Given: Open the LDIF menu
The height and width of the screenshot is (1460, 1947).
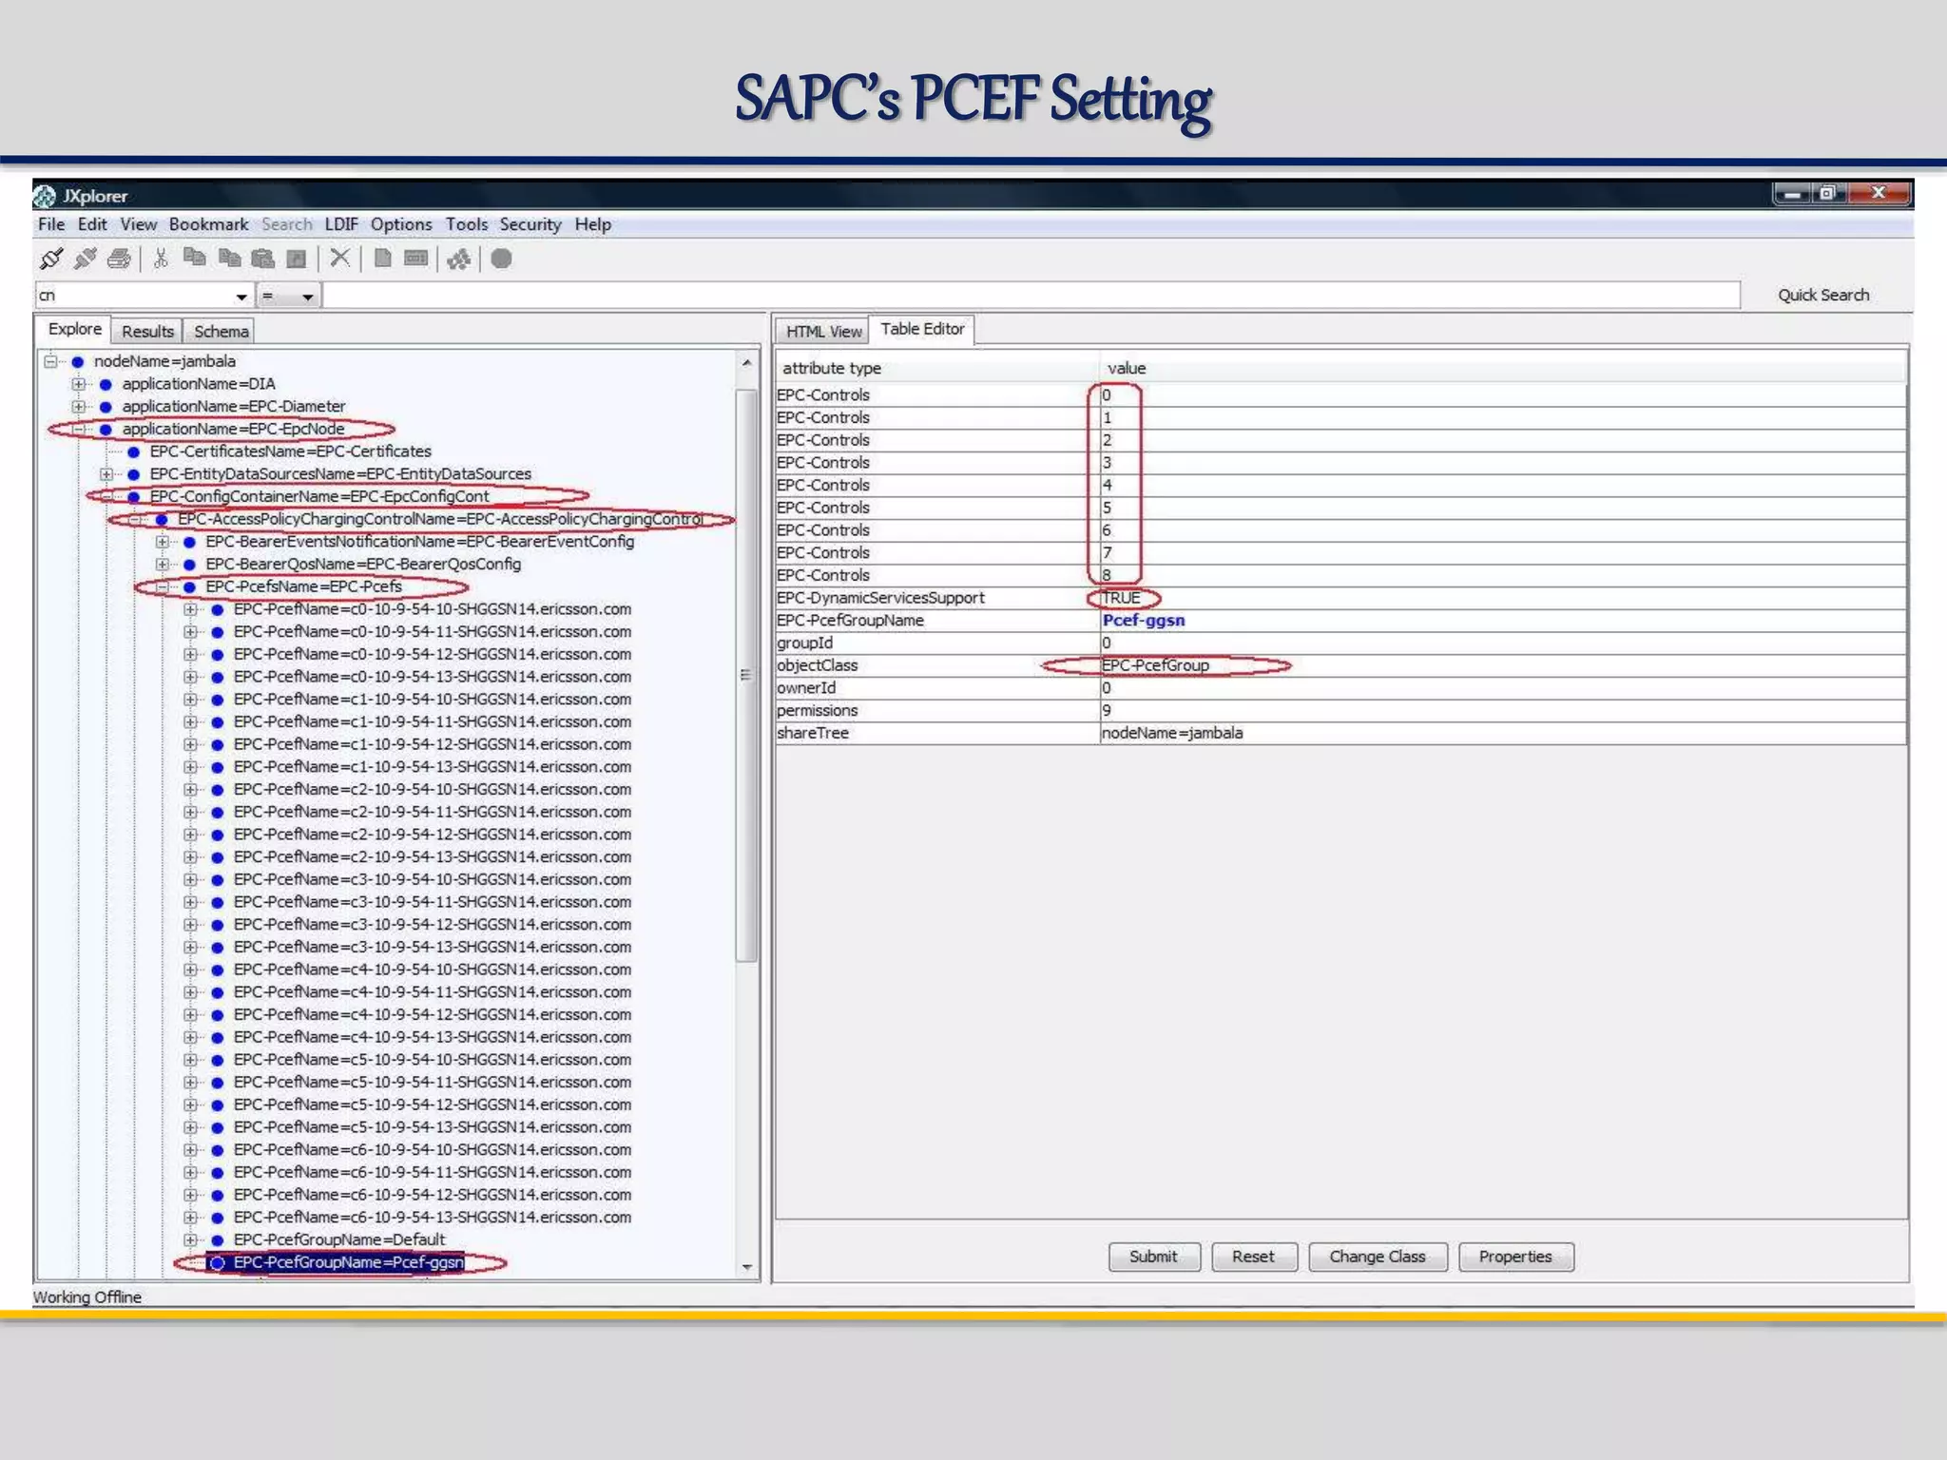Looking at the screenshot, I should click(341, 224).
